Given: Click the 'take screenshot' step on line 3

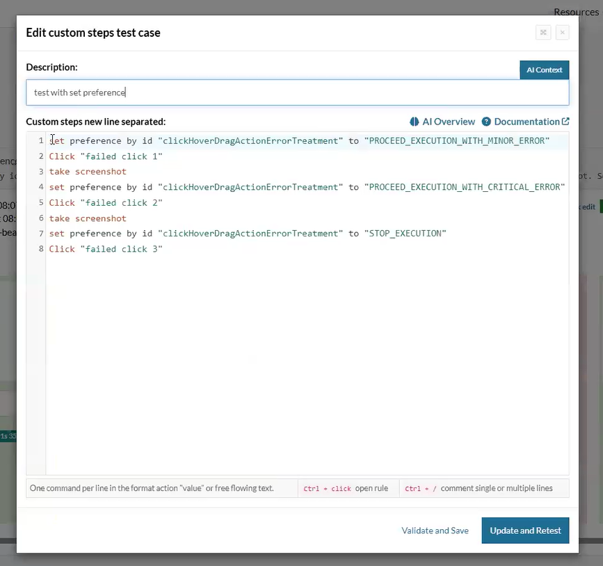Looking at the screenshot, I should click(88, 172).
